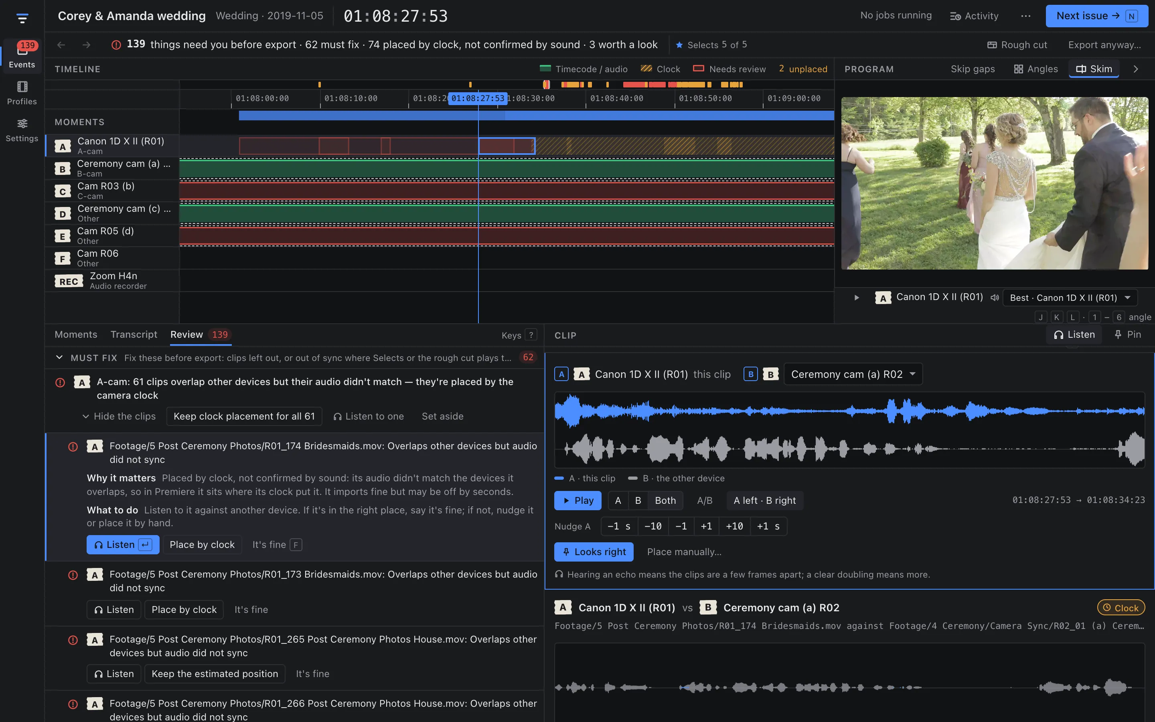Viewport: 1155px width, 722px height.
Task: Open the Settings sidebar section
Action: (x=22, y=130)
